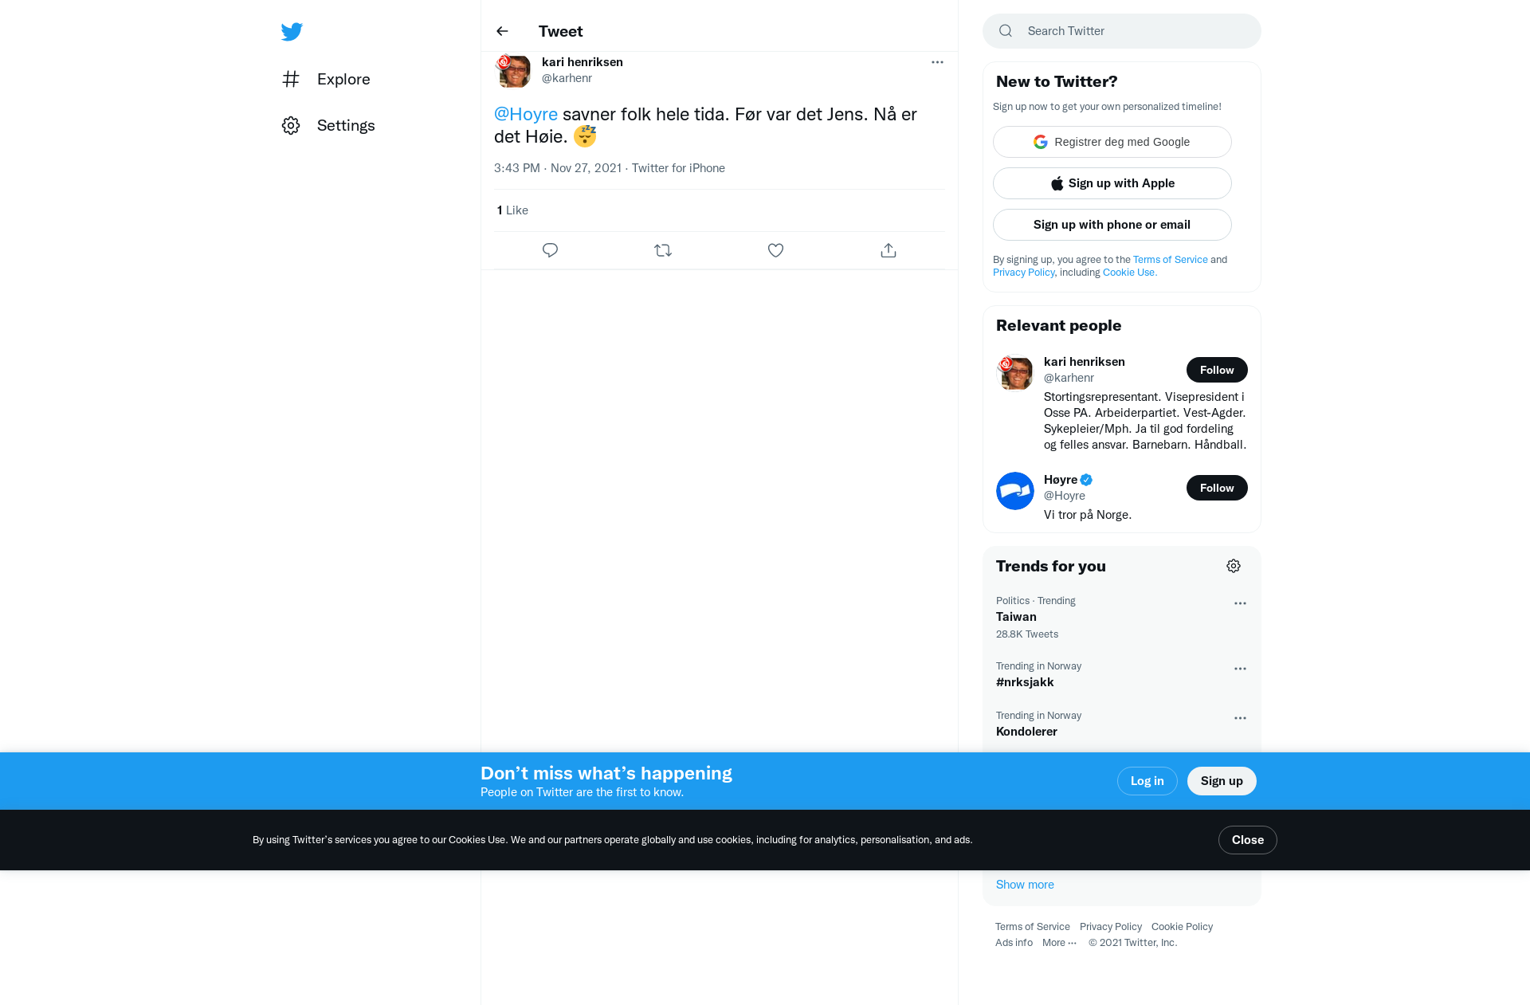Click the Twitter bird logo
The width and height of the screenshot is (1530, 1005).
pos(292,31)
